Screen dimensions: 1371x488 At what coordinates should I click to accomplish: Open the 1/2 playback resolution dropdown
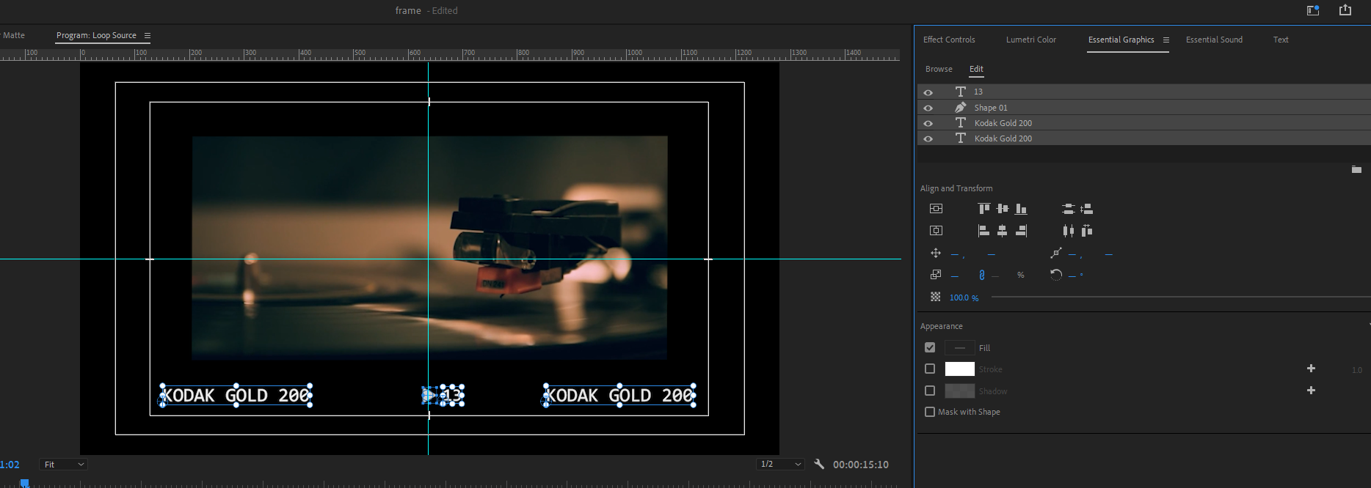780,465
